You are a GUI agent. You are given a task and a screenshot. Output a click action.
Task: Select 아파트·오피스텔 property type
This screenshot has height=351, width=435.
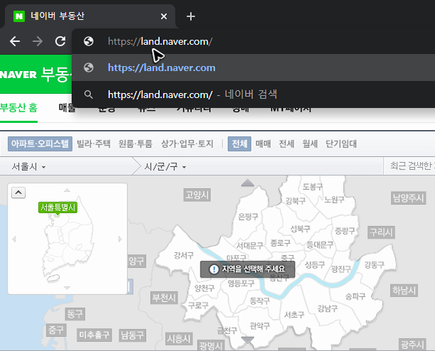(x=40, y=144)
